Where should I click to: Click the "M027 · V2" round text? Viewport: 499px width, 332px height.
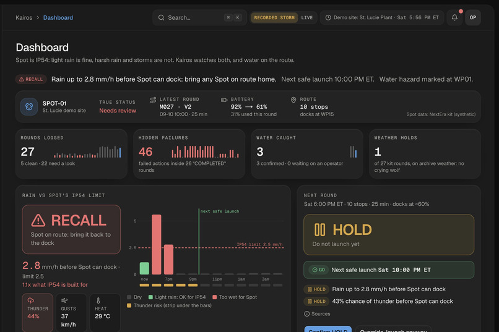coord(175,107)
